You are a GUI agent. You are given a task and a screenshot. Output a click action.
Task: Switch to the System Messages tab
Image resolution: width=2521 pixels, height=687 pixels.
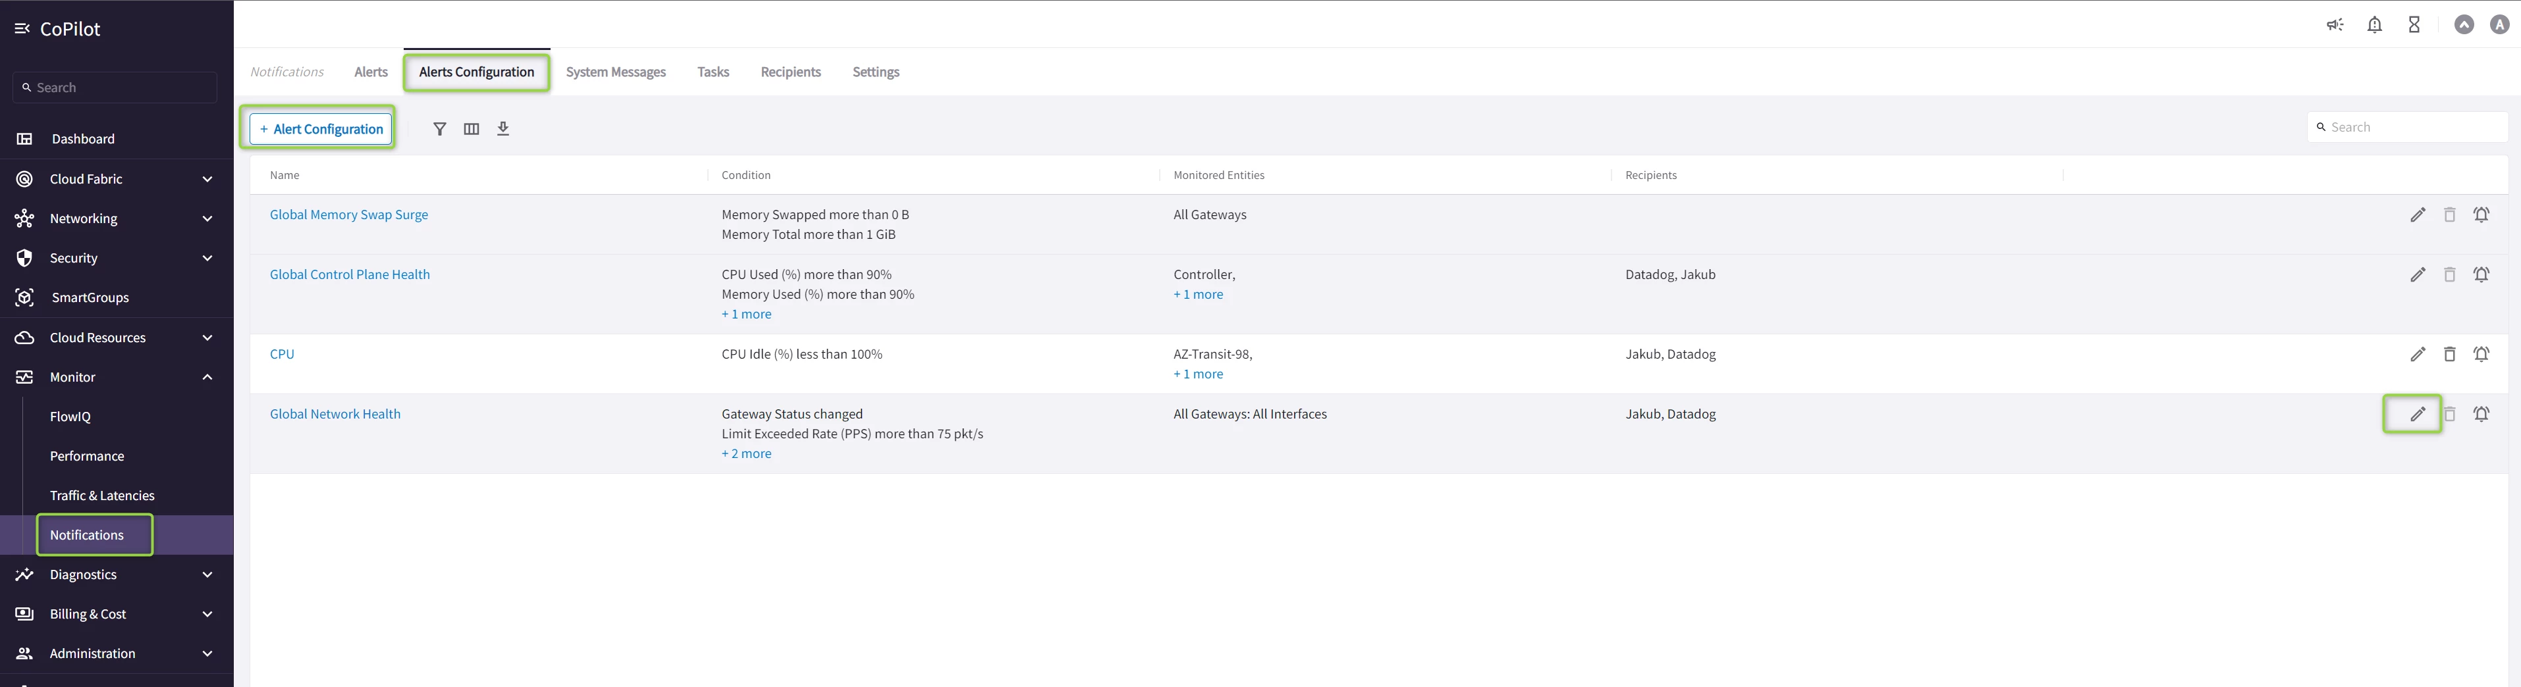616,72
